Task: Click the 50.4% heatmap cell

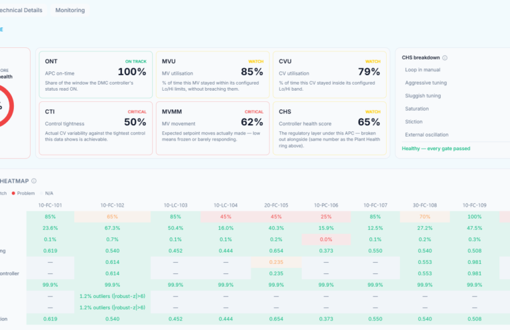Action: point(175,228)
